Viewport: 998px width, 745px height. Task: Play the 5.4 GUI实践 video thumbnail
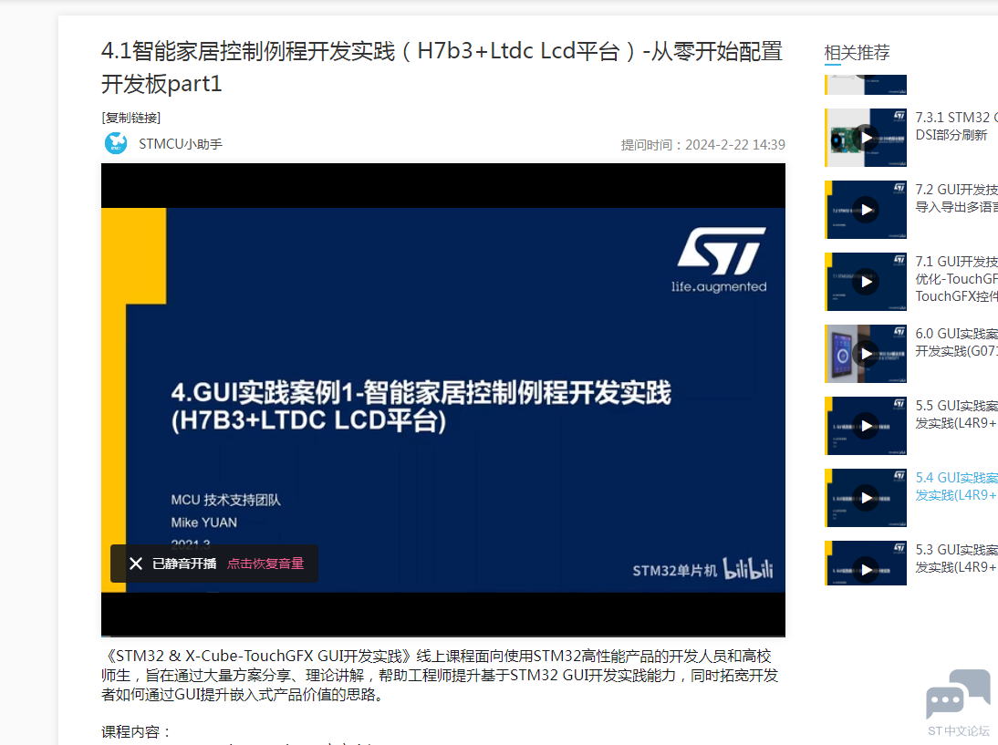coord(866,498)
